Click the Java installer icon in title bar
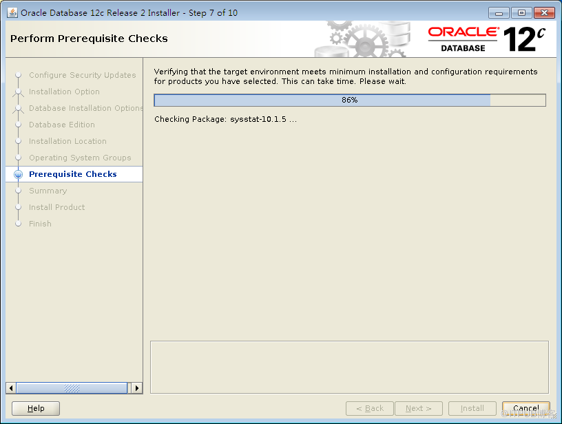This screenshot has height=424, width=562. (12, 13)
